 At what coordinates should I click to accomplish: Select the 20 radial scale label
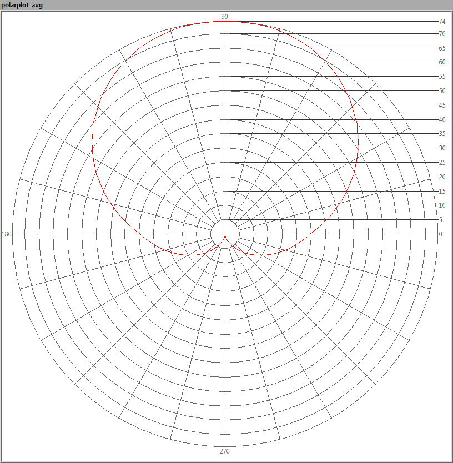click(442, 177)
